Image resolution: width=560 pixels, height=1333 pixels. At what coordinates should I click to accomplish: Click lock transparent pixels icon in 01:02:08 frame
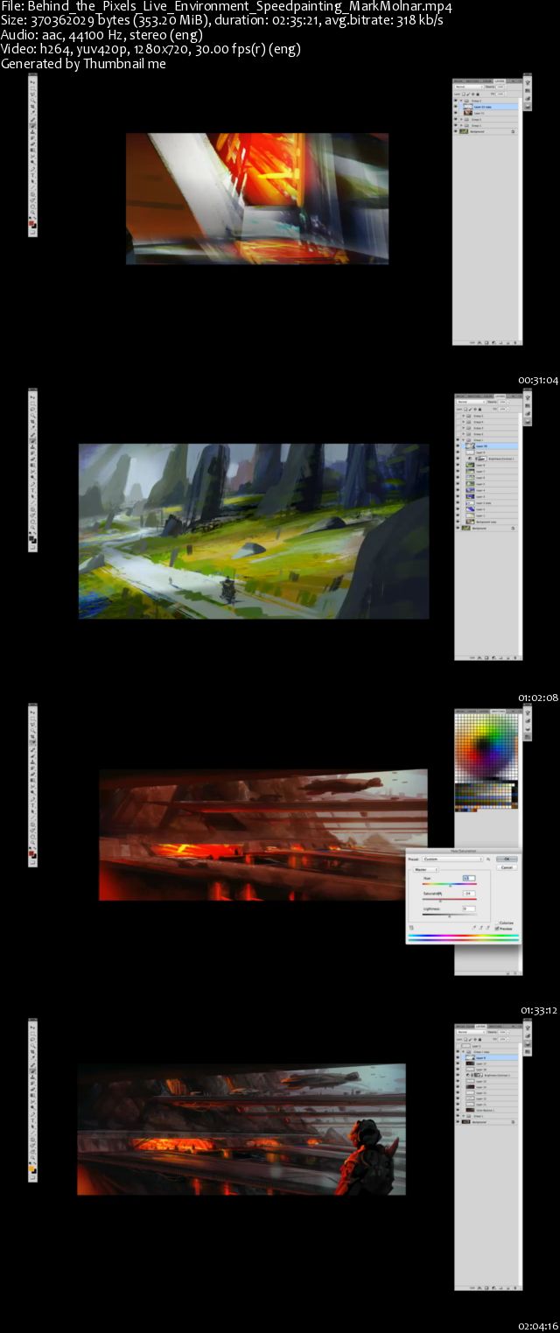tap(465, 410)
